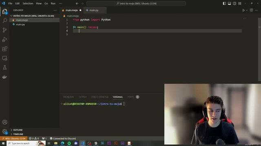Switch to the Output panel tab
The height and width of the screenshot is (146, 261).
(x=82, y=97)
